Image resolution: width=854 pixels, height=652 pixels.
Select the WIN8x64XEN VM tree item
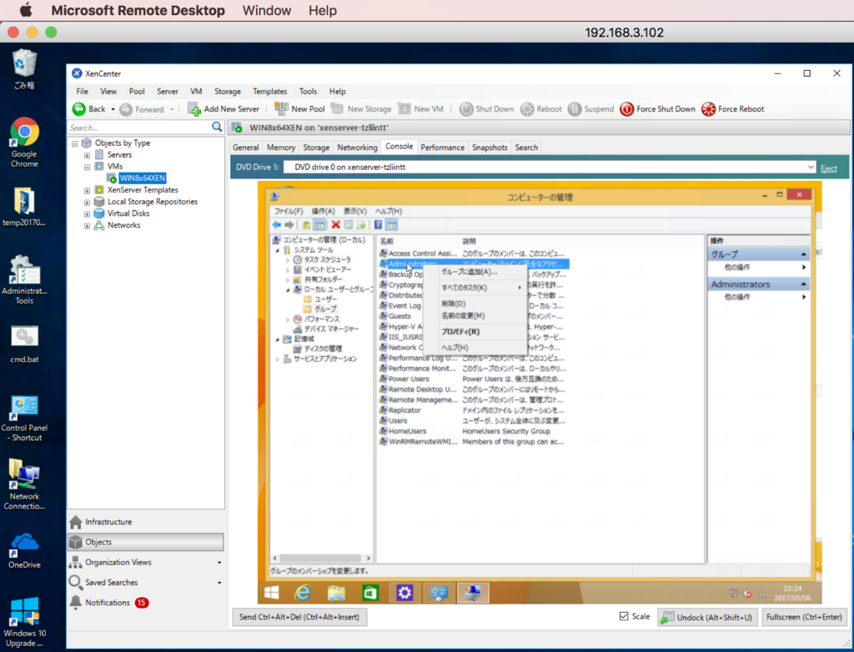142,178
